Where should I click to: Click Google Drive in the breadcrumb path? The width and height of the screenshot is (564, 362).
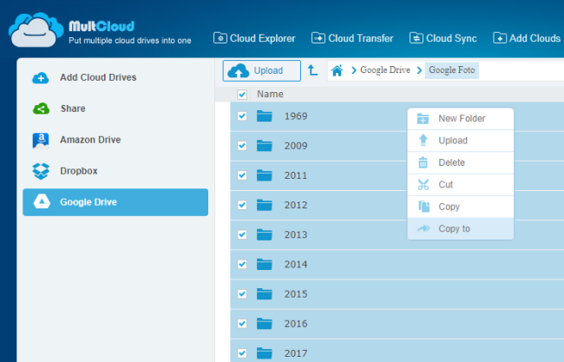click(385, 69)
